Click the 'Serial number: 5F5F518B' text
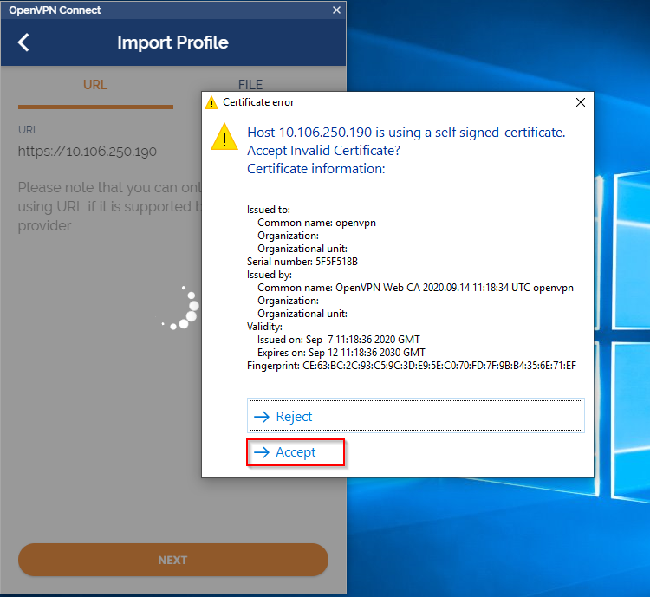 (x=302, y=262)
